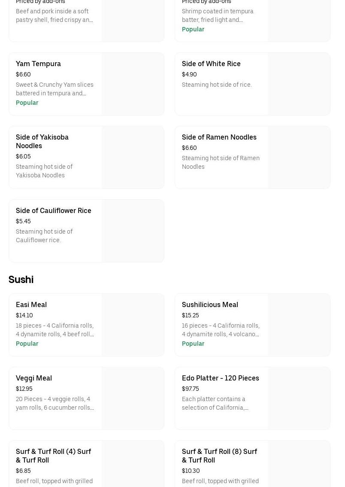
Task: Select Side of White Rice
Action: 211,64
